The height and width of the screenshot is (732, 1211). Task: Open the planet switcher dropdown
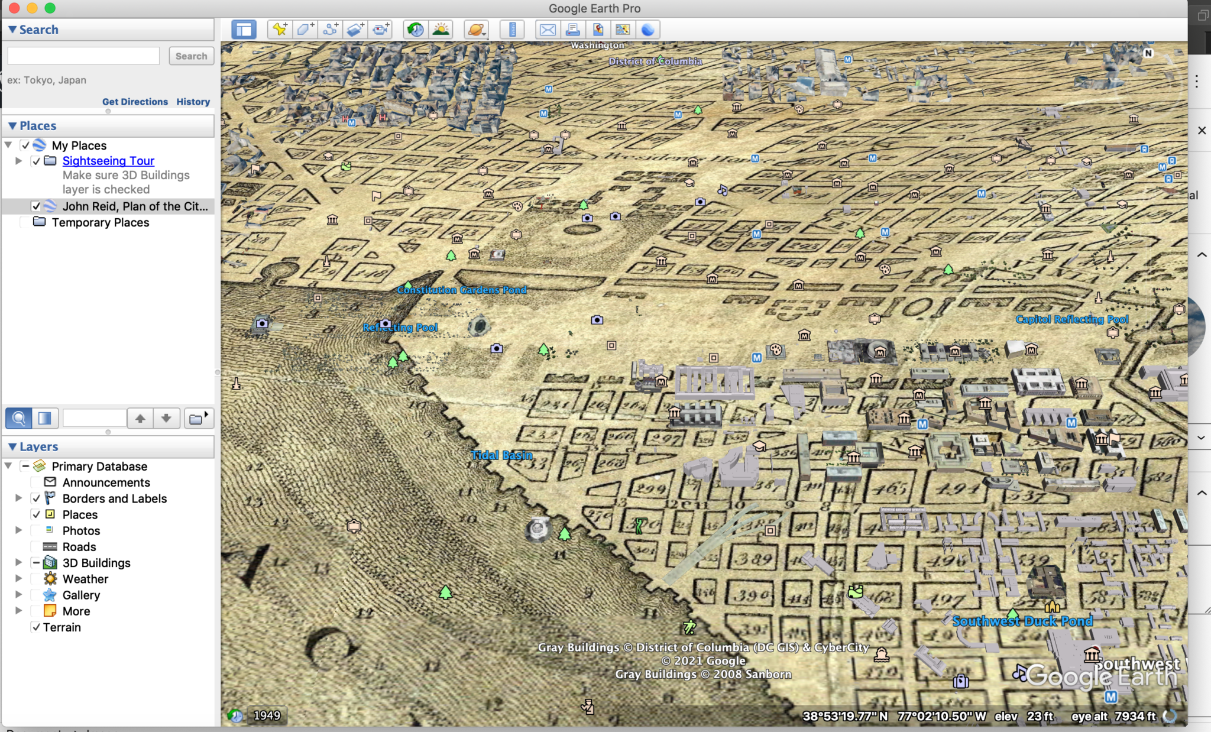[477, 29]
